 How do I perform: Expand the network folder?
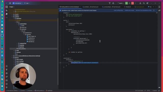pos(14,52)
